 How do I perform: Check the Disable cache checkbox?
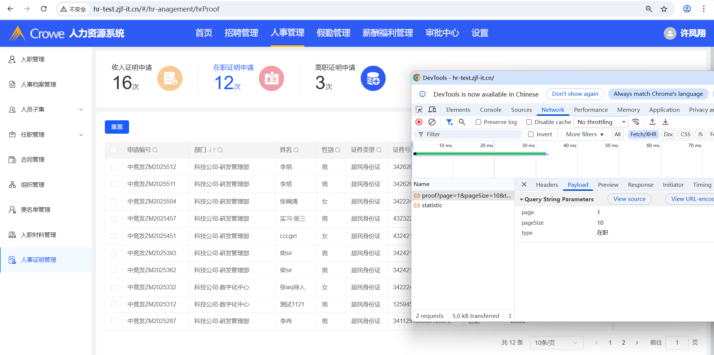(x=529, y=122)
